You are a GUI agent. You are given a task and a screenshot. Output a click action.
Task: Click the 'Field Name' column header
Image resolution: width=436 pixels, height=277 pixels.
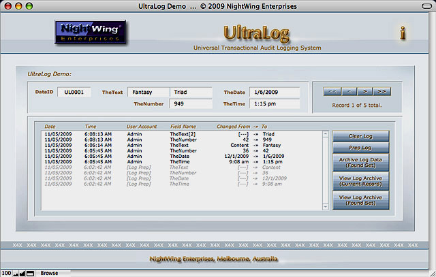coord(183,127)
